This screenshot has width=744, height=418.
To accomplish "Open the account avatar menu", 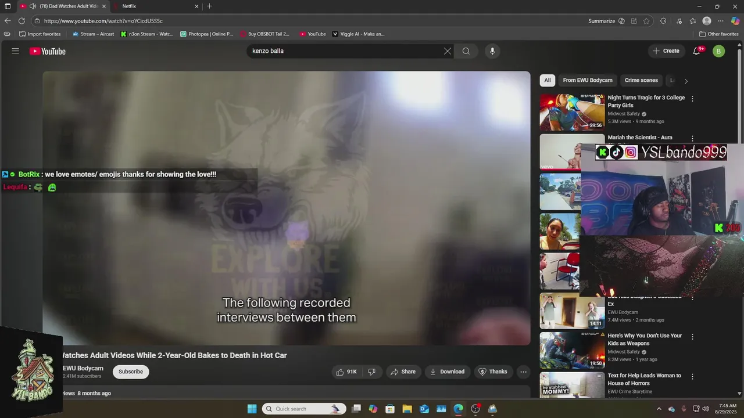I will tap(719, 51).
